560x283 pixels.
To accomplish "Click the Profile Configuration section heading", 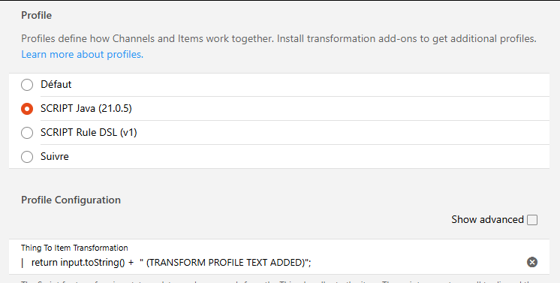I will click(71, 200).
